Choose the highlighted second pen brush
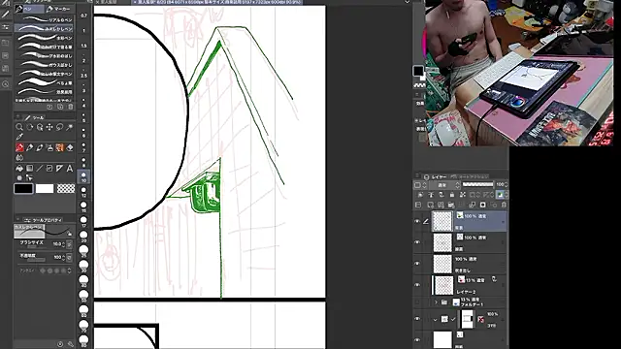Screen dimensions: 621x349 pyautogui.click(x=45, y=28)
